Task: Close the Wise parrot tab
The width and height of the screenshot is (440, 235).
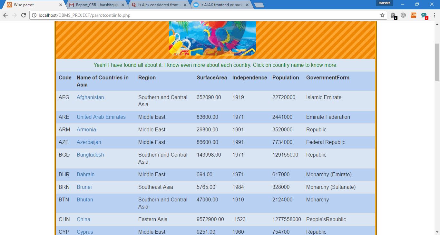Action: click(61, 5)
